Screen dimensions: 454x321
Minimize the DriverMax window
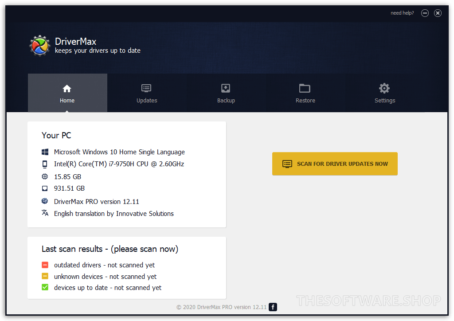[425, 13]
